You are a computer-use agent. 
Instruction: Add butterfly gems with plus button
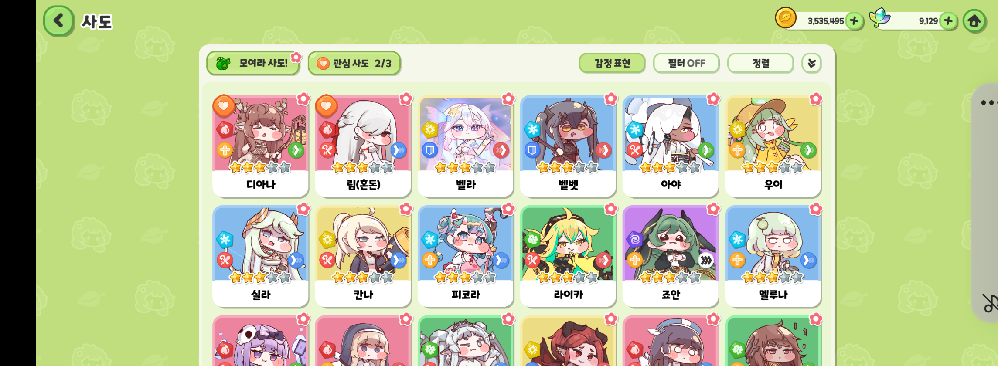[x=948, y=20]
